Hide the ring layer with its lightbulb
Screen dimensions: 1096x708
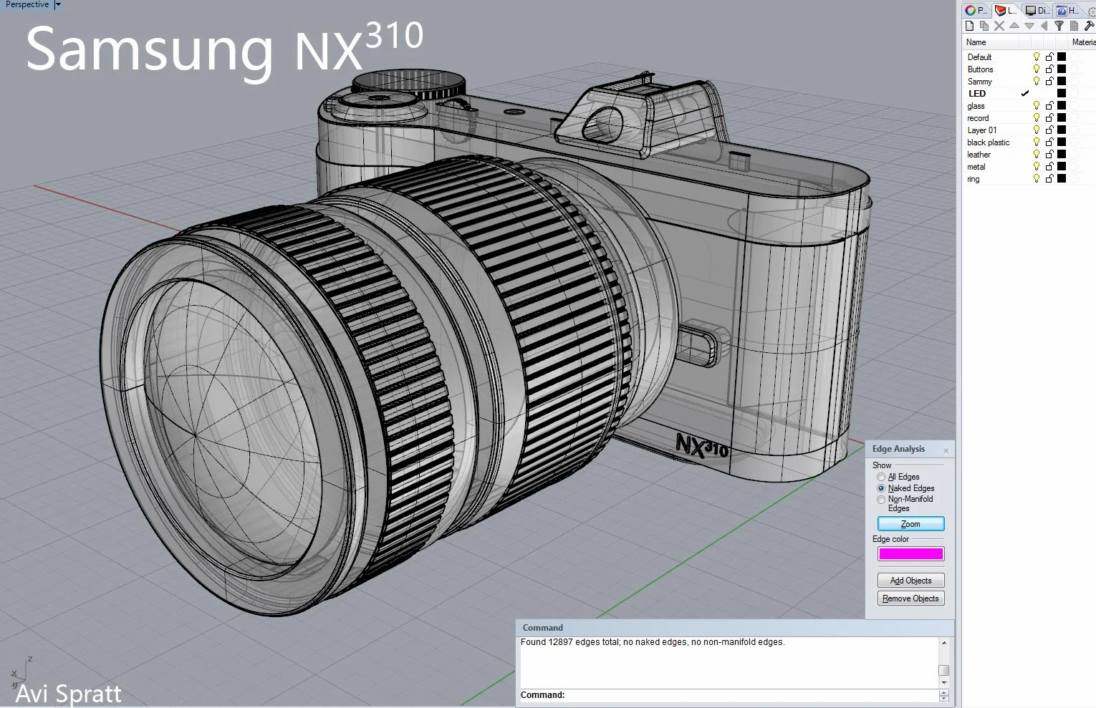click(1036, 178)
